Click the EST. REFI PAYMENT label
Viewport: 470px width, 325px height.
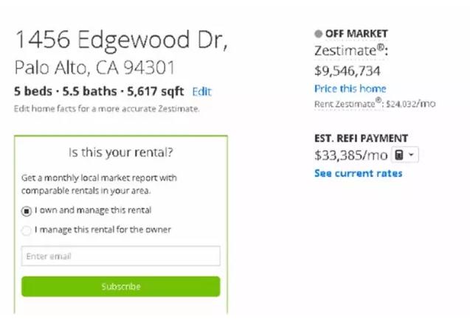361,139
